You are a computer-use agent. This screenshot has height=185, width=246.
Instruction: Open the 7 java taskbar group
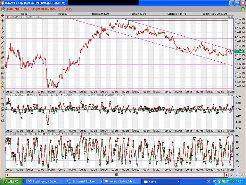coord(161,181)
